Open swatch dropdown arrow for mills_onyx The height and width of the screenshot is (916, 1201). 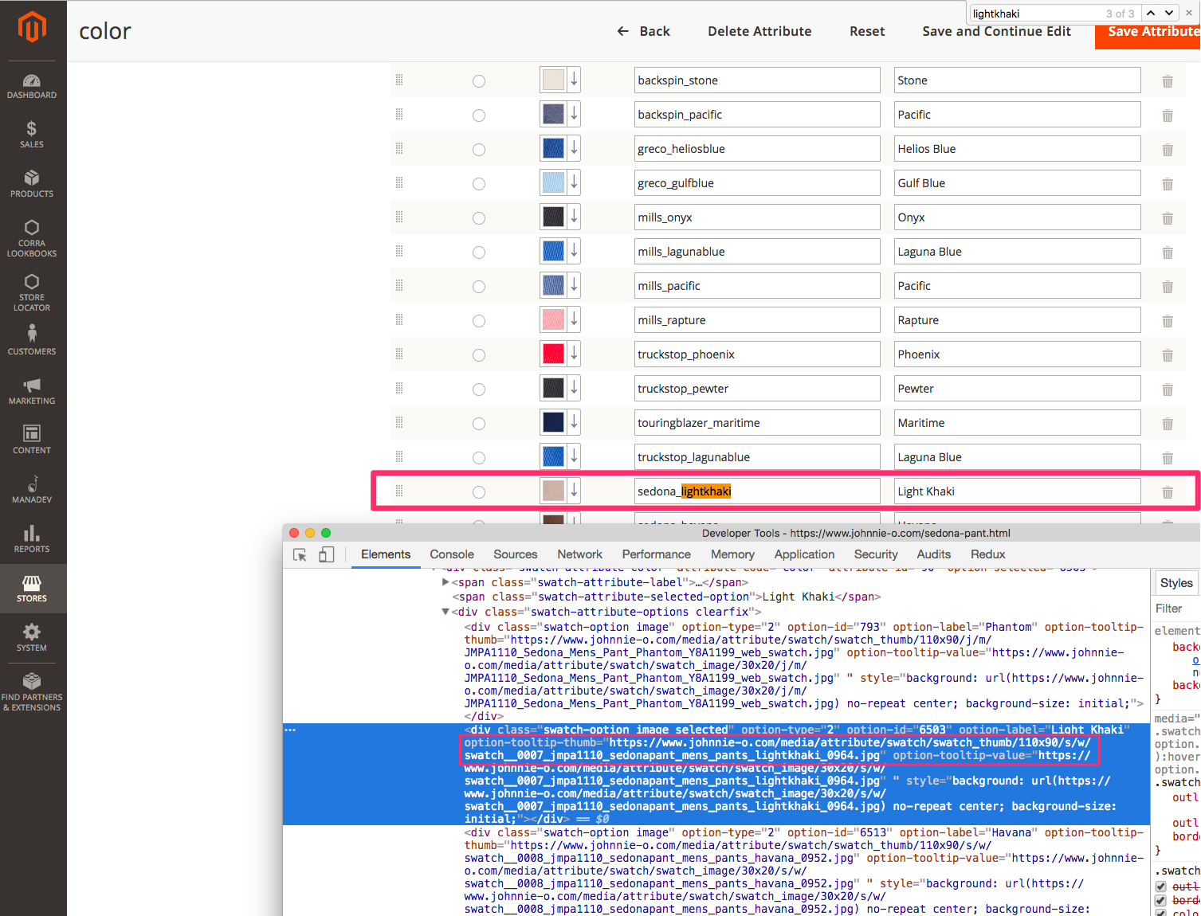tap(574, 217)
